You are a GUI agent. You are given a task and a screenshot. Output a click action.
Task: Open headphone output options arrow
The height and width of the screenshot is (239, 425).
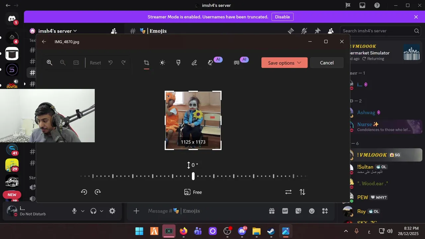click(x=102, y=211)
